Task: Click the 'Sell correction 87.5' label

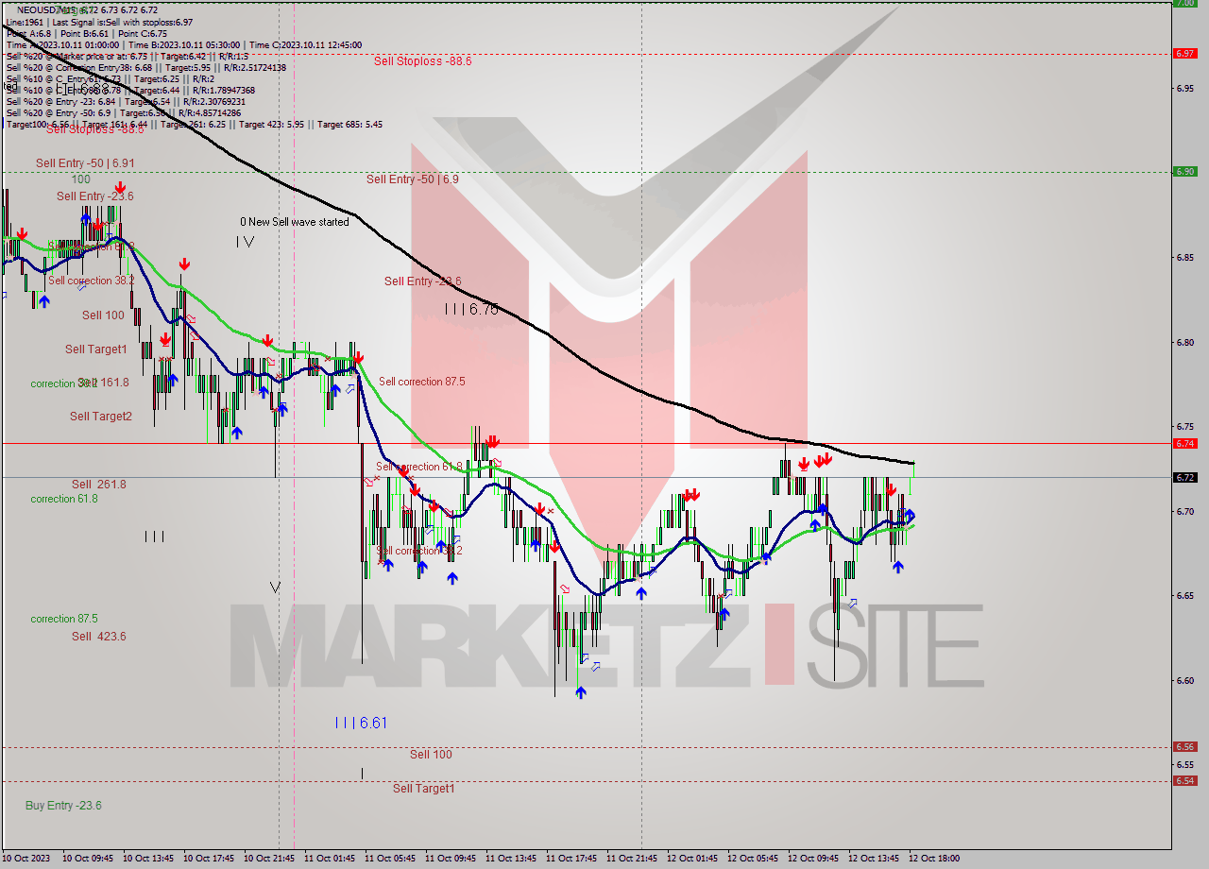Action: pyautogui.click(x=421, y=382)
